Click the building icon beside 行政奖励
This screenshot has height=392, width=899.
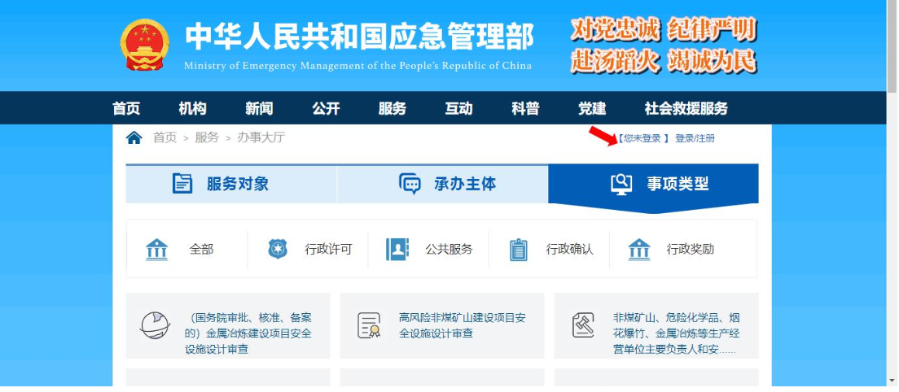click(639, 249)
